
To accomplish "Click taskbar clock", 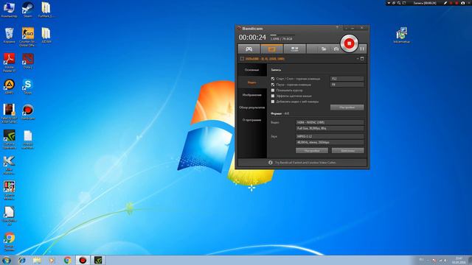I will [459, 260].
